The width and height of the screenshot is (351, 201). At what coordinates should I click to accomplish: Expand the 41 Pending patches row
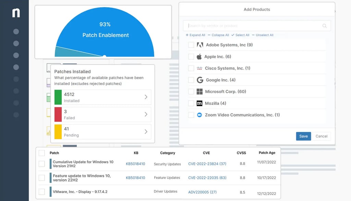(x=146, y=131)
